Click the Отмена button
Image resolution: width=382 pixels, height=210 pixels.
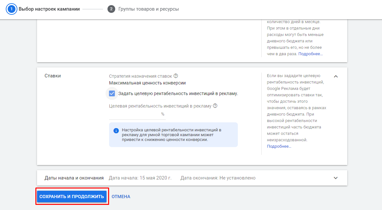pyautogui.click(x=121, y=197)
